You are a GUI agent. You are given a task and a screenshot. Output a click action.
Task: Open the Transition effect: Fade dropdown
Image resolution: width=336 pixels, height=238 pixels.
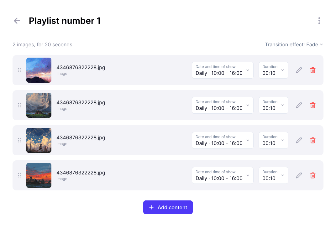[294, 44]
